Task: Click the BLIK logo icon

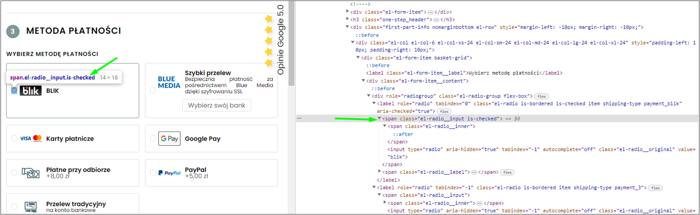Action: click(x=30, y=91)
